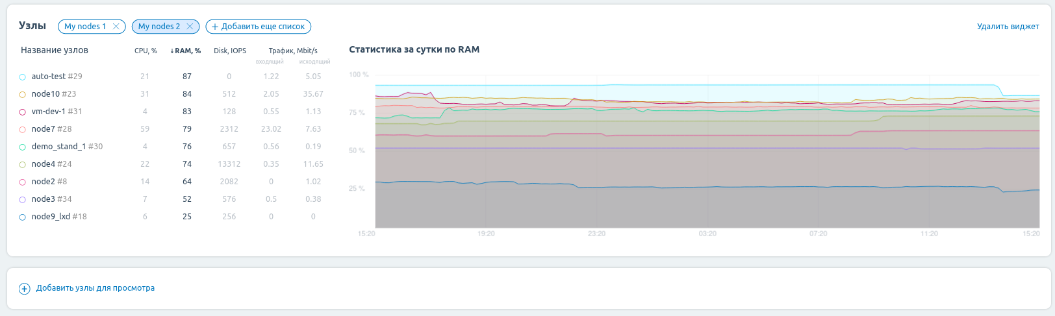Click node7 #28 color circle
This screenshot has width=1055, height=316.
click(22, 130)
